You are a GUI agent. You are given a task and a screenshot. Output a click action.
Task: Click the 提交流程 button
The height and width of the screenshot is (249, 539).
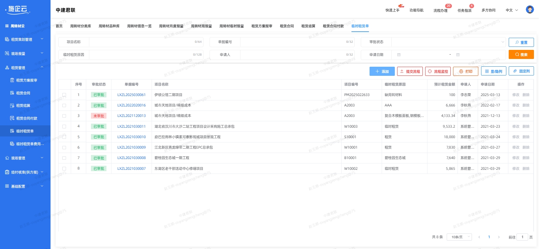[410, 71]
